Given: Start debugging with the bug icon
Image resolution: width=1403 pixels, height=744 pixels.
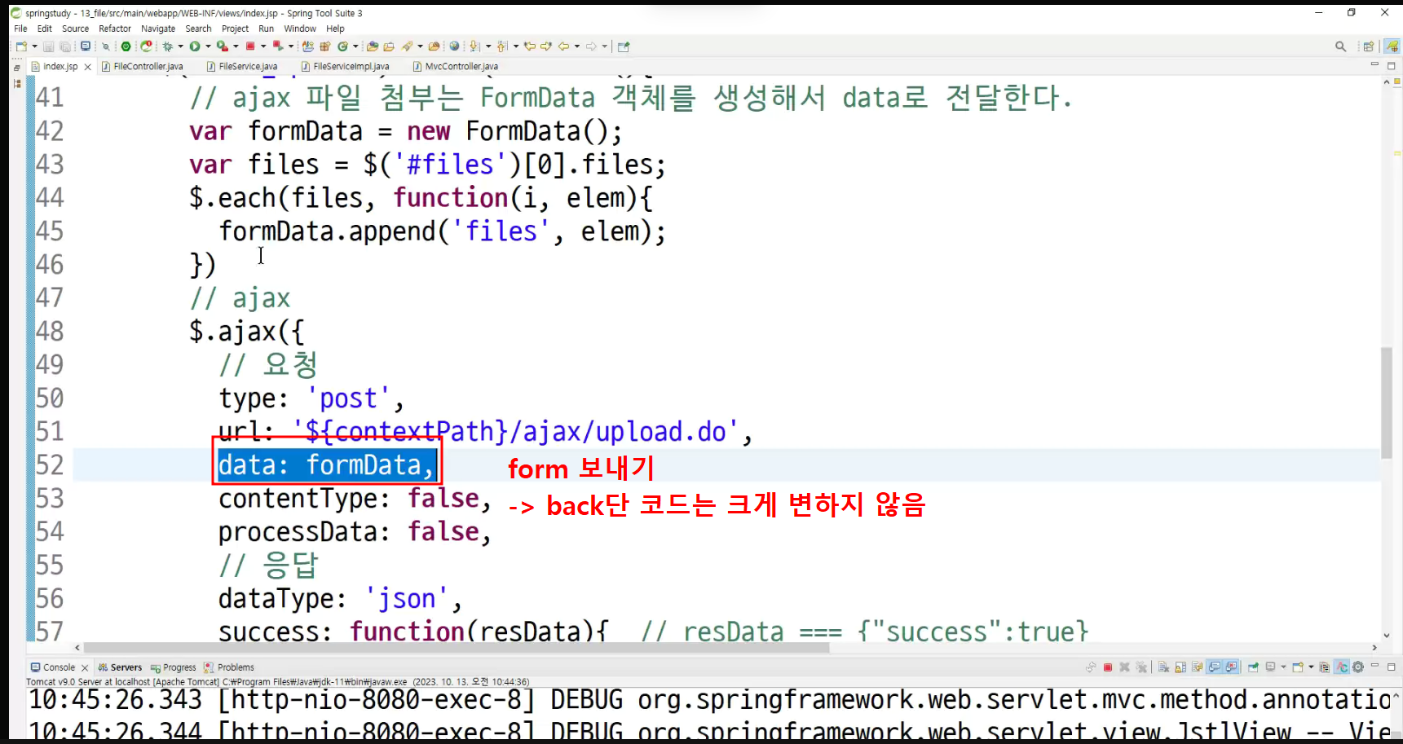Looking at the screenshot, I should point(167,46).
